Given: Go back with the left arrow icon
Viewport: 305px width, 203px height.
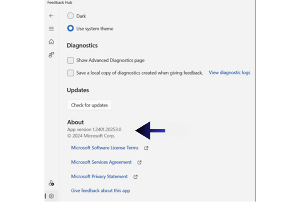Looking at the screenshot, I should point(51,16).
